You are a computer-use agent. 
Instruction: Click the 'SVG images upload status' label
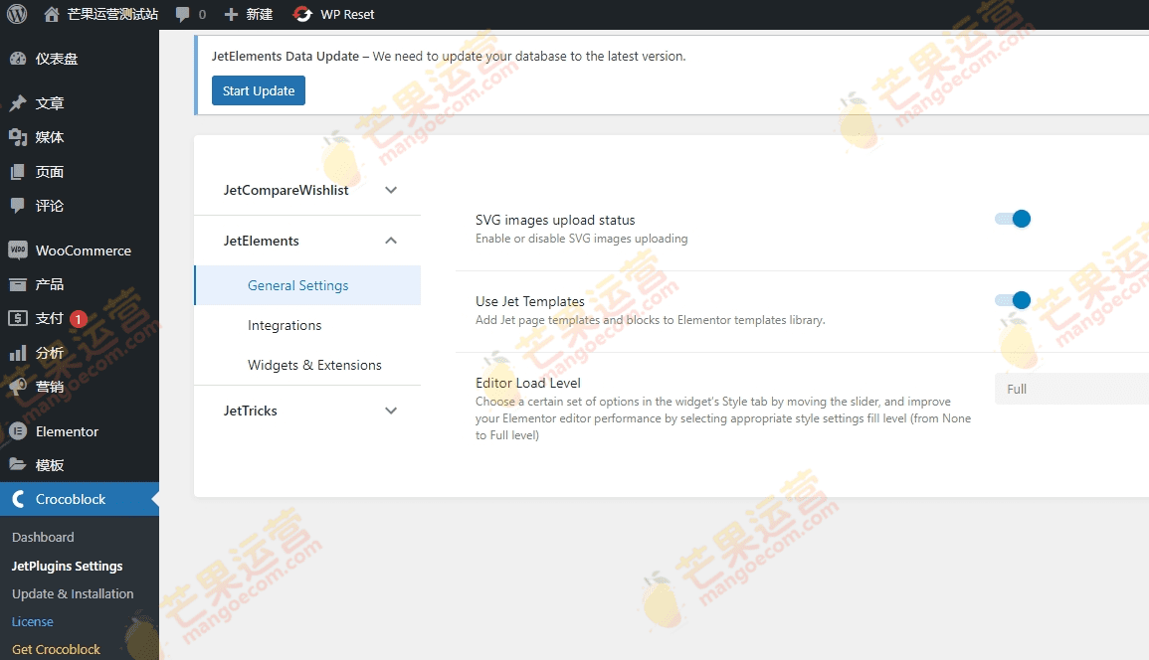click(555, 220)
